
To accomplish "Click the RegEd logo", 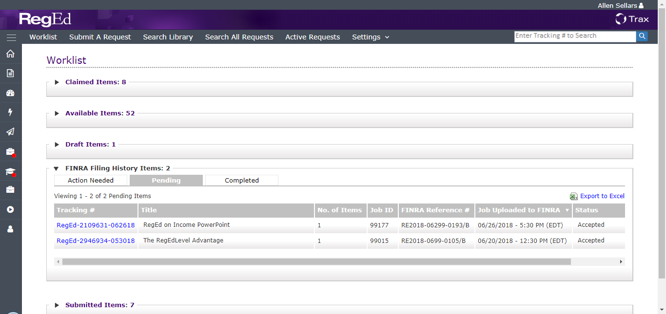I will pyautogui.click(x=45, y=19).
